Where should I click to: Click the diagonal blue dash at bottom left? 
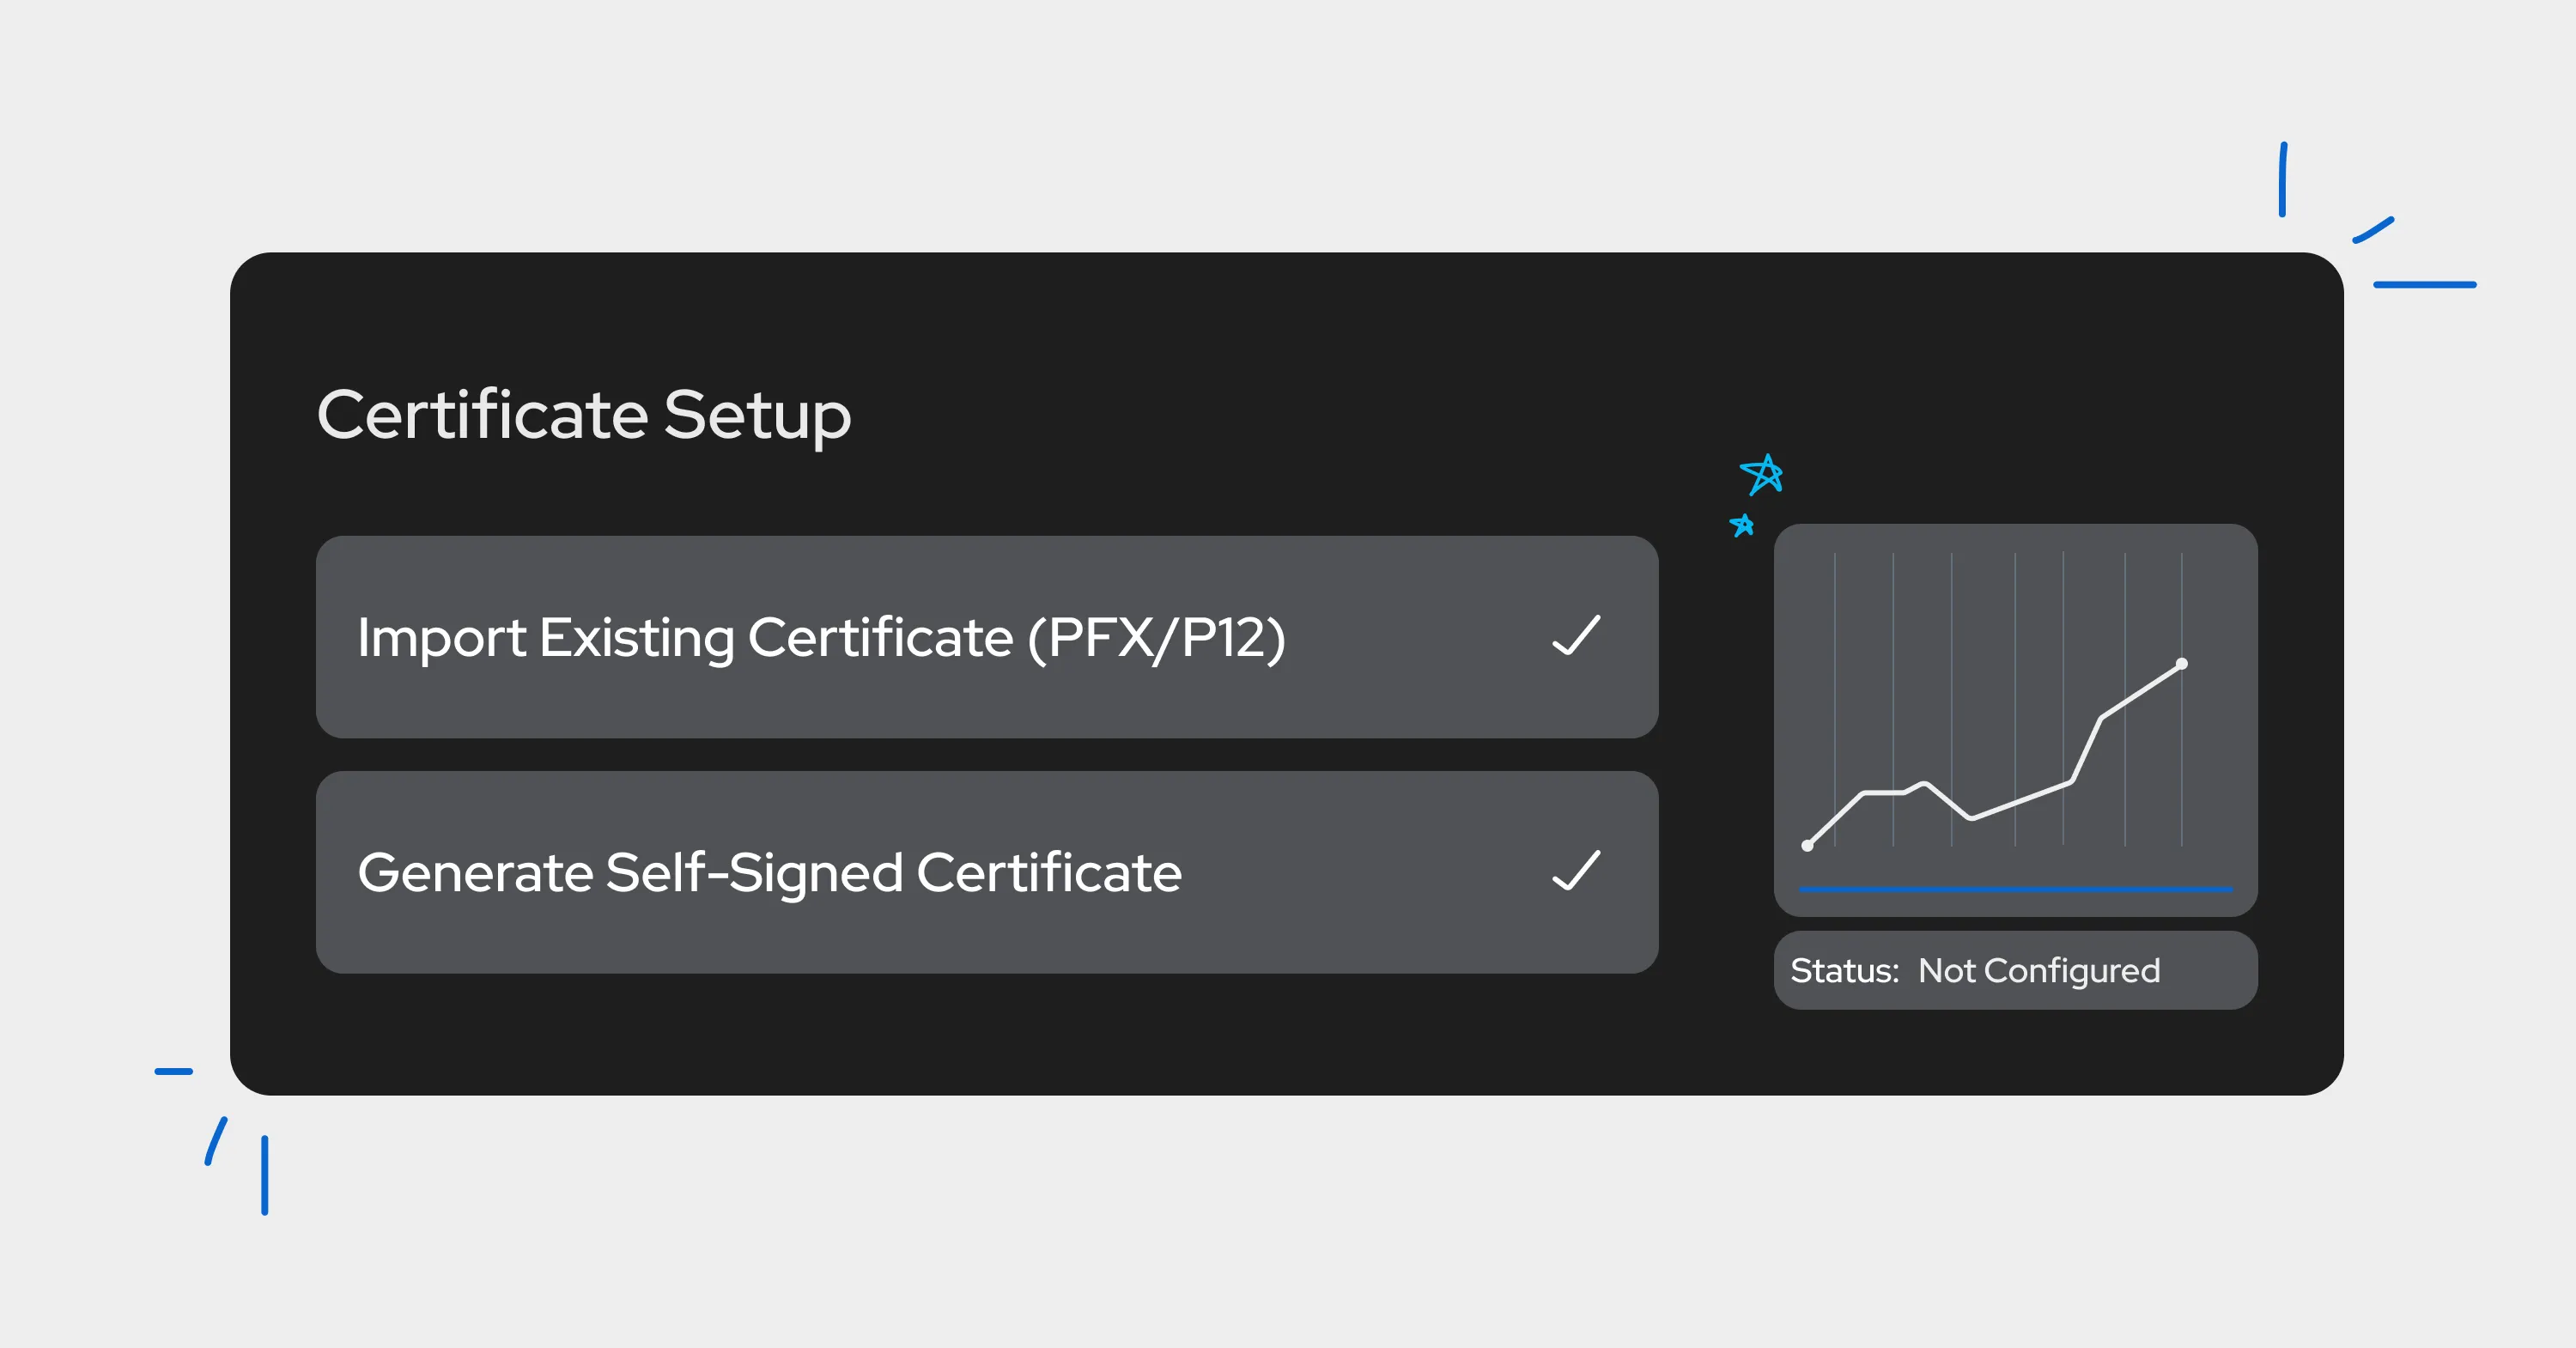coord(216,1141)
